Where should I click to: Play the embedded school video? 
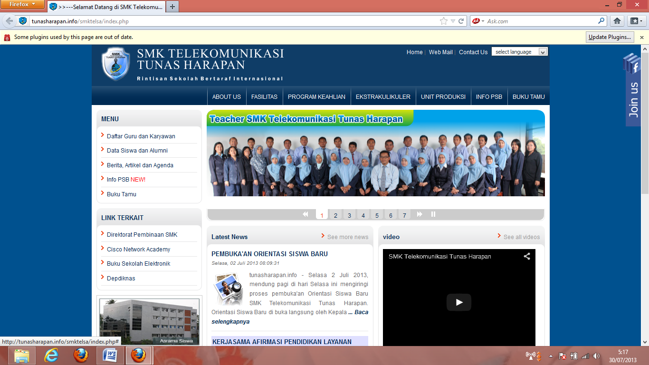[458, 302]
